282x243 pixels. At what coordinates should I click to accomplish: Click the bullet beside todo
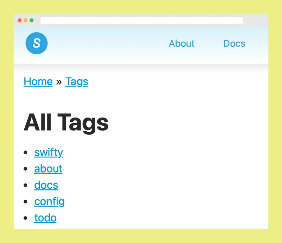(x=25, y=218)
